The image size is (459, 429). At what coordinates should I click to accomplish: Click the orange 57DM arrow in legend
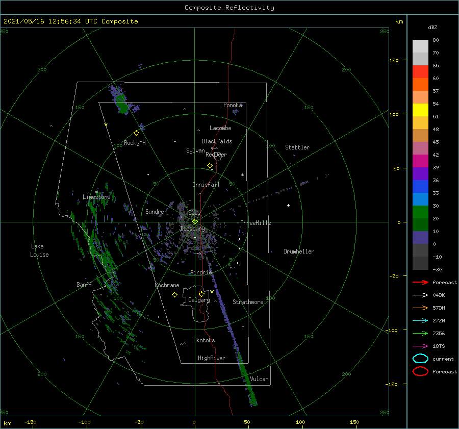[x=420, y=308]
